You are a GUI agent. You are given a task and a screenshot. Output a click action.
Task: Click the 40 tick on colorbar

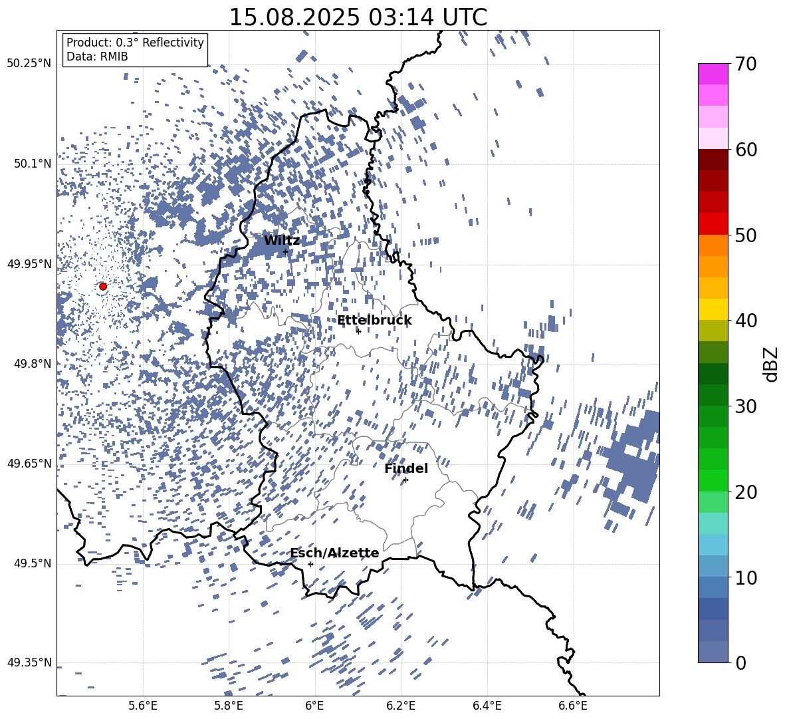pyautogui.click(x=745, y=321)
